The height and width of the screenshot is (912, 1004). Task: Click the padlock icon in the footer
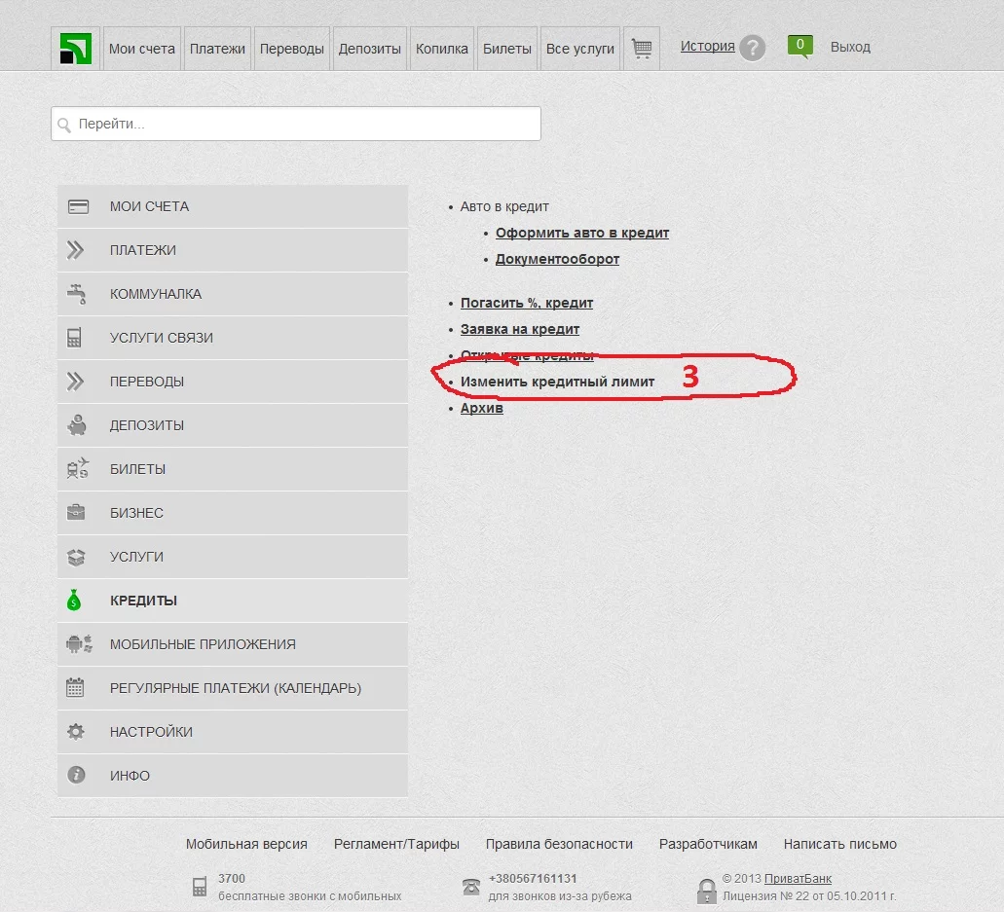pos(706,892)
